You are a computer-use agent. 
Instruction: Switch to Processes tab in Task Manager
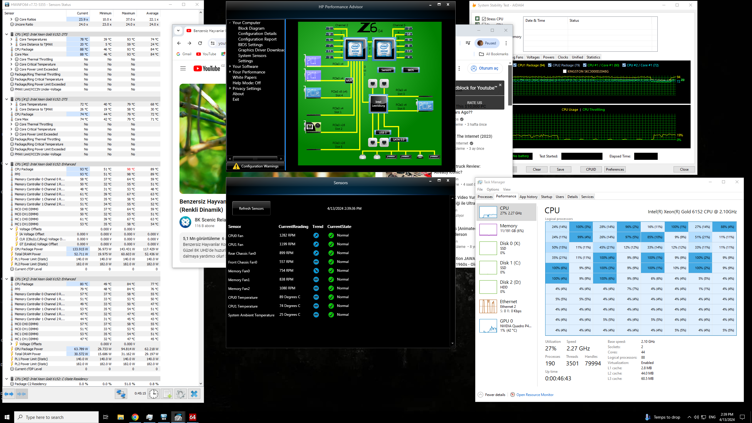click(485, 197)
